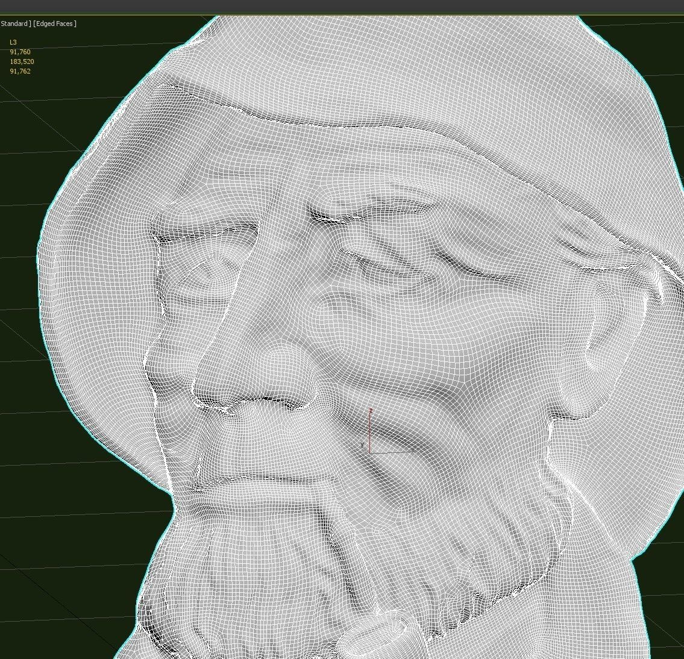Open the Edged Faces viewport shading menu

[x=55, y=23]
